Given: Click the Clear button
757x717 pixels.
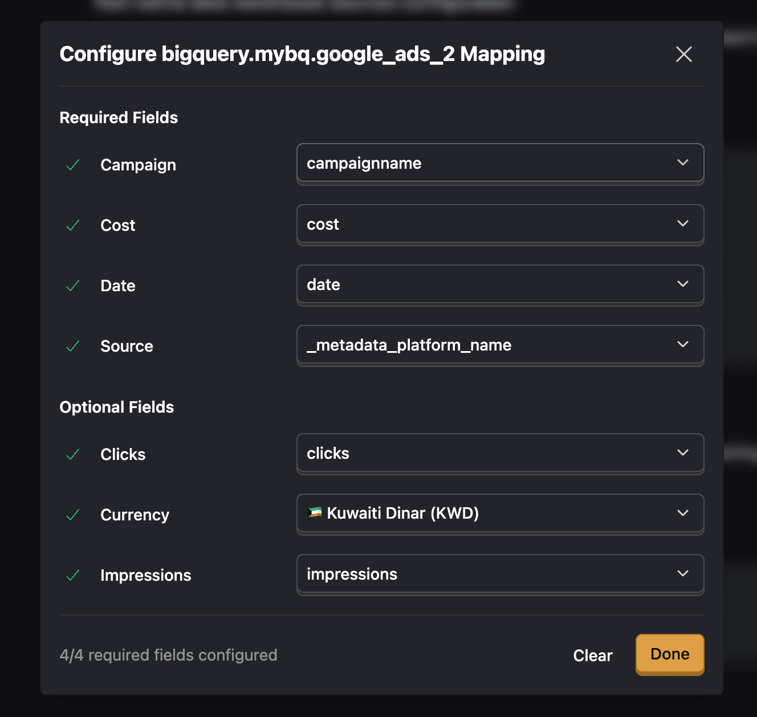Looking at the screenshot, I should point(593,655).
